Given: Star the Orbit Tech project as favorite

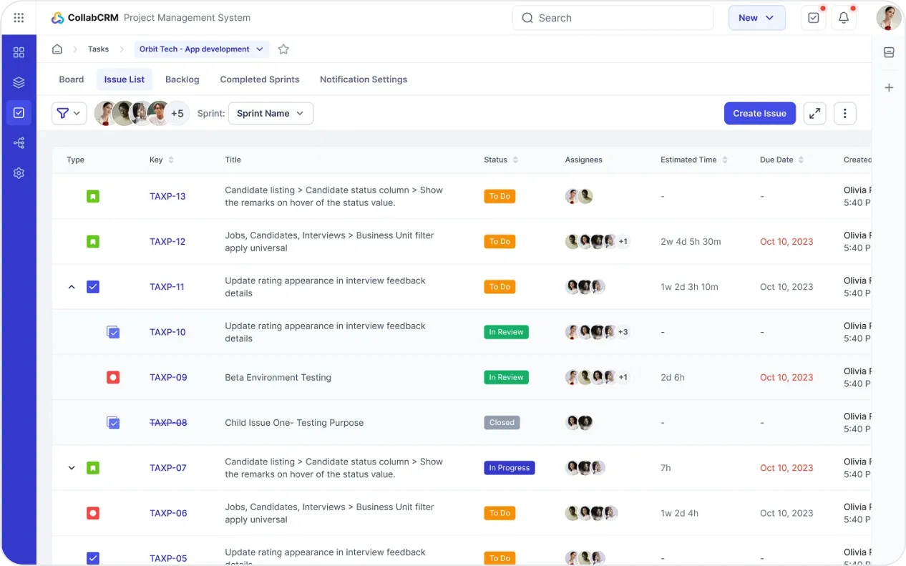Looking at the screenshot, I should coord(283,49).
